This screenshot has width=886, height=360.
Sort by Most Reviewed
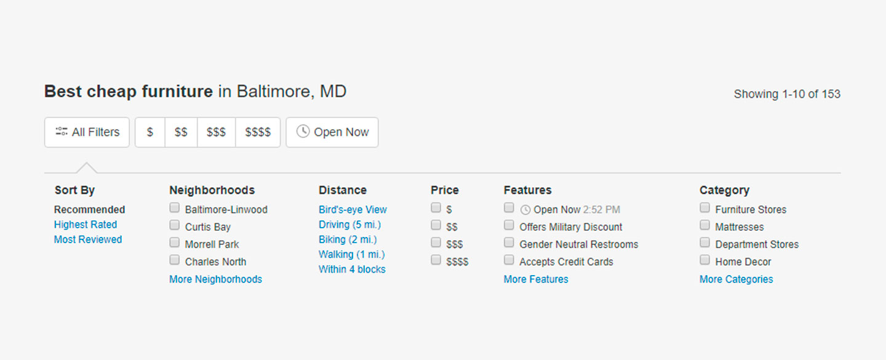pyautogui.click(x=88, y=239)
